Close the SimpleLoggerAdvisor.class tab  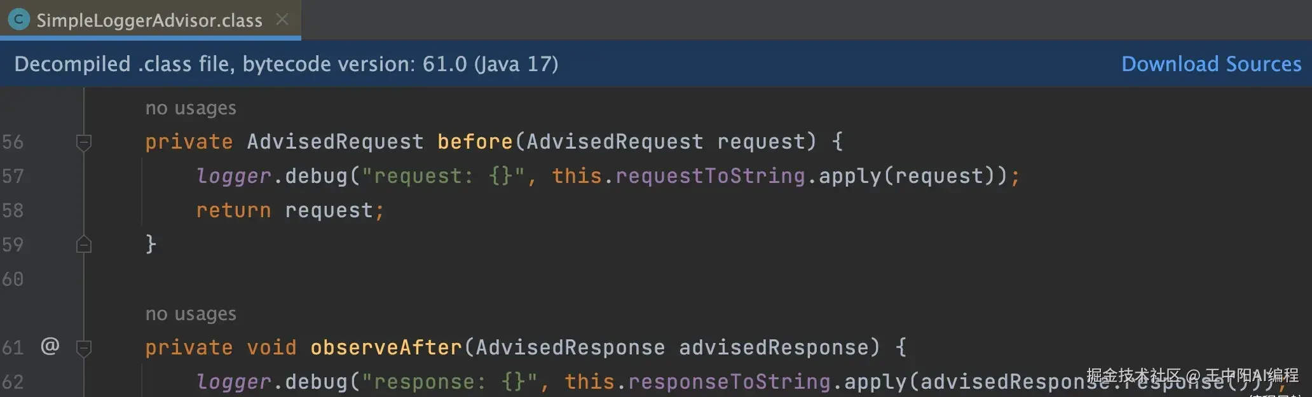click(x=282, y=20)
